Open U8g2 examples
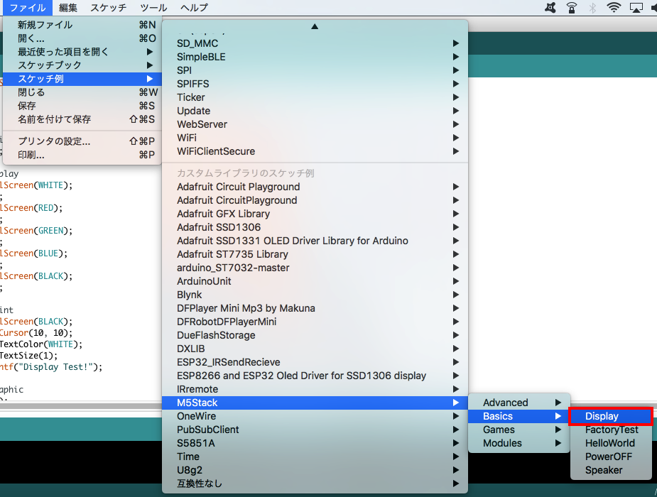The height and width of the screenshot is (497, 657). pos(315,470)
